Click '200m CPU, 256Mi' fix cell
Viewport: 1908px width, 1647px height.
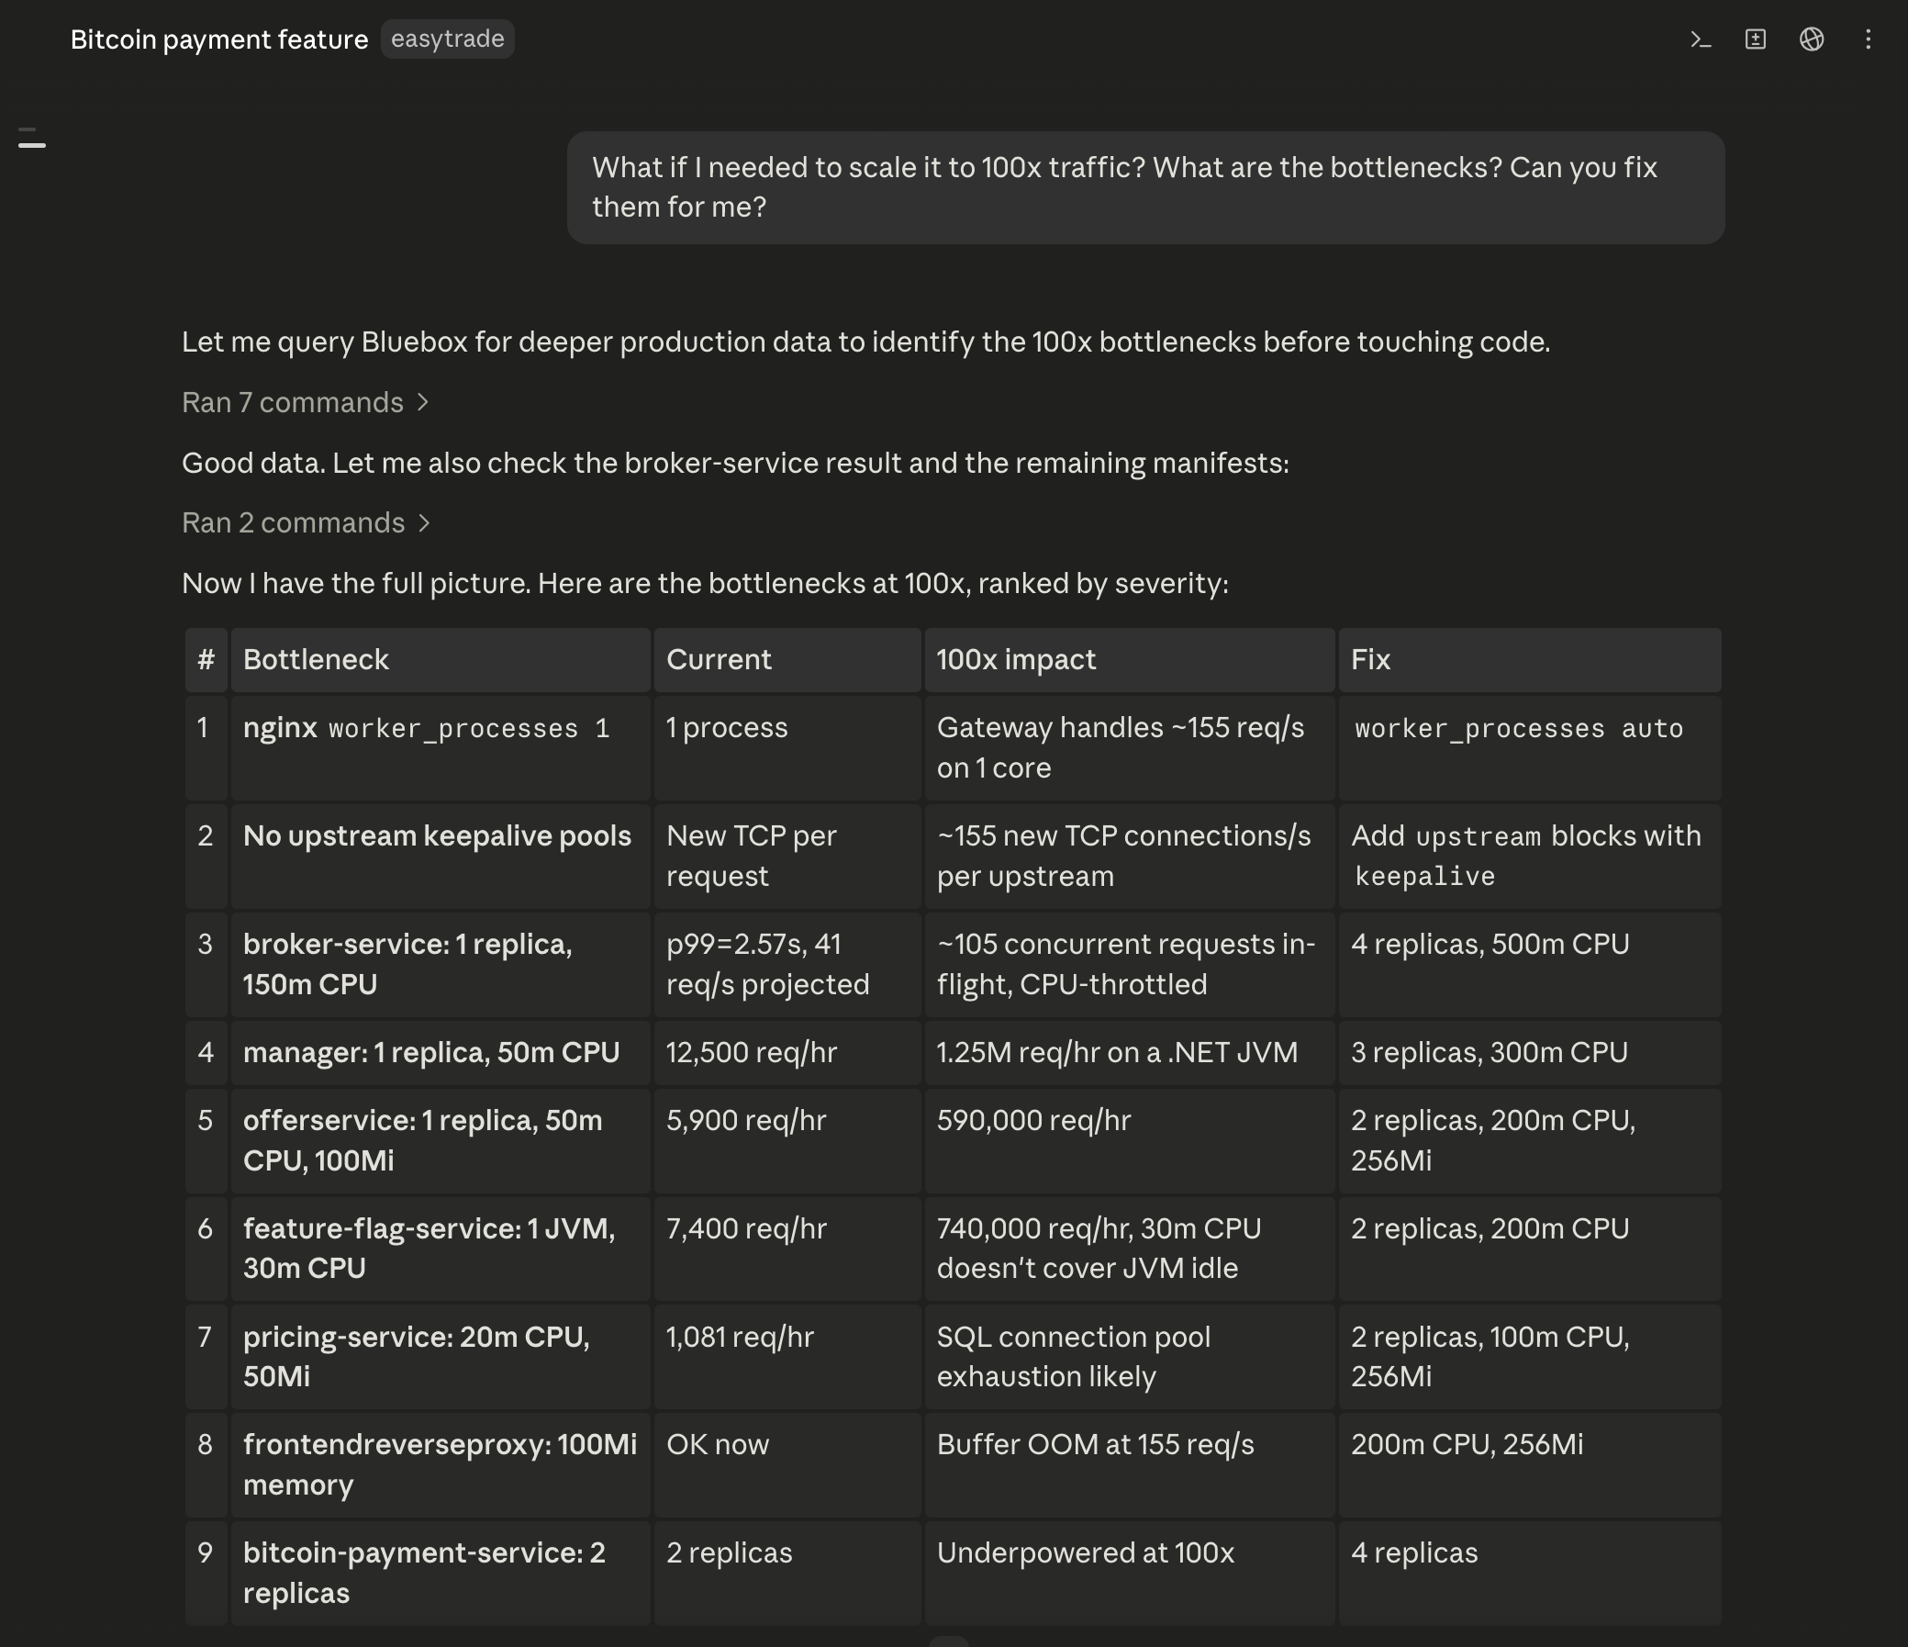pyautogui.click(x=1530, y=1464)
